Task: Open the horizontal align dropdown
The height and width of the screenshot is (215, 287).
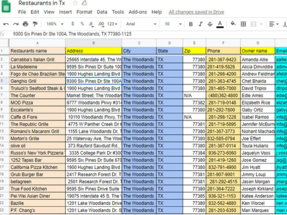Action: 274,24
